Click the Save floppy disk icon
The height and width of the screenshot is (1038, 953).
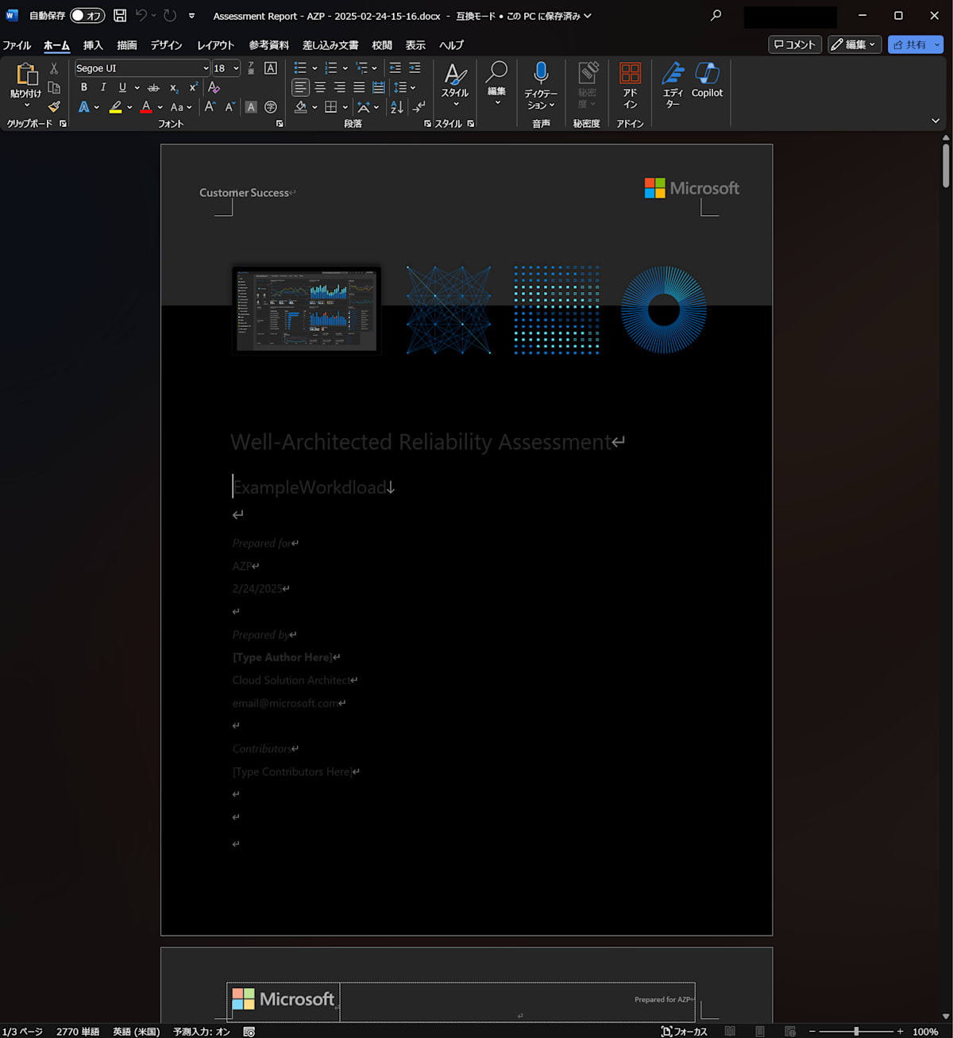(x=120, y=16)
